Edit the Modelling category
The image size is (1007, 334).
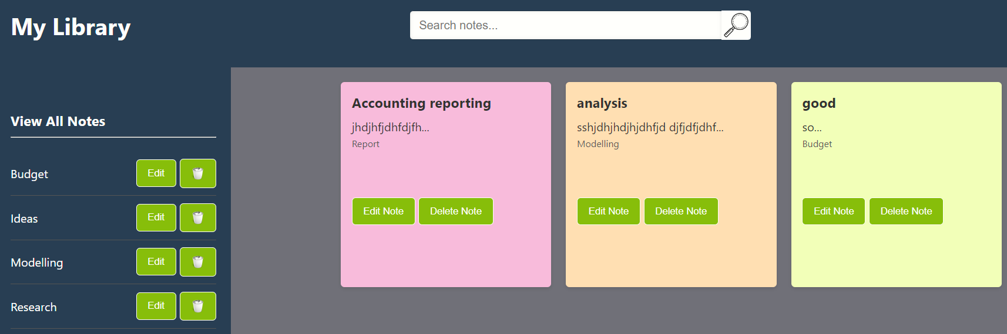pos(156,262)
